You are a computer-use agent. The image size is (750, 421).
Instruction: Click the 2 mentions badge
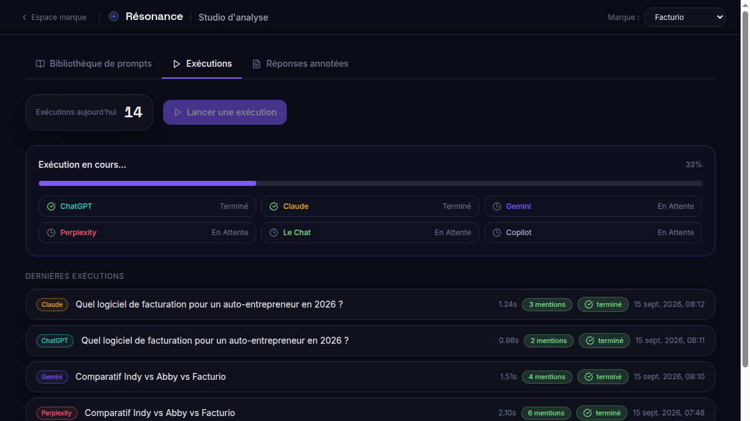pos(549,341)
